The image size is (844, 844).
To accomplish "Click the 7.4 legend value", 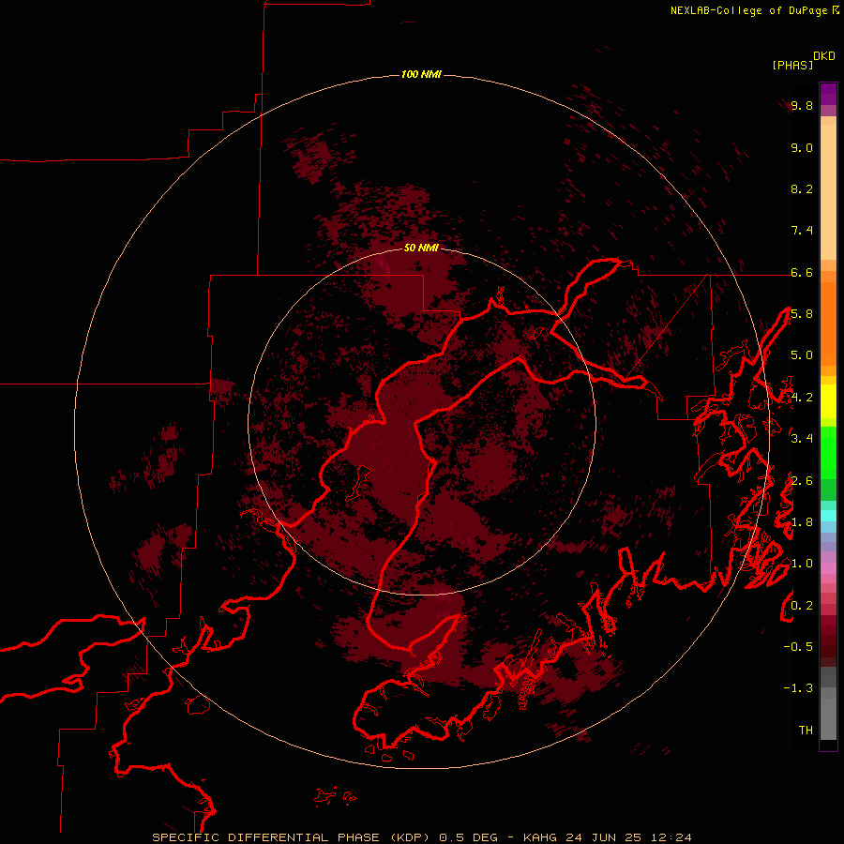I will tap(802, 231).
